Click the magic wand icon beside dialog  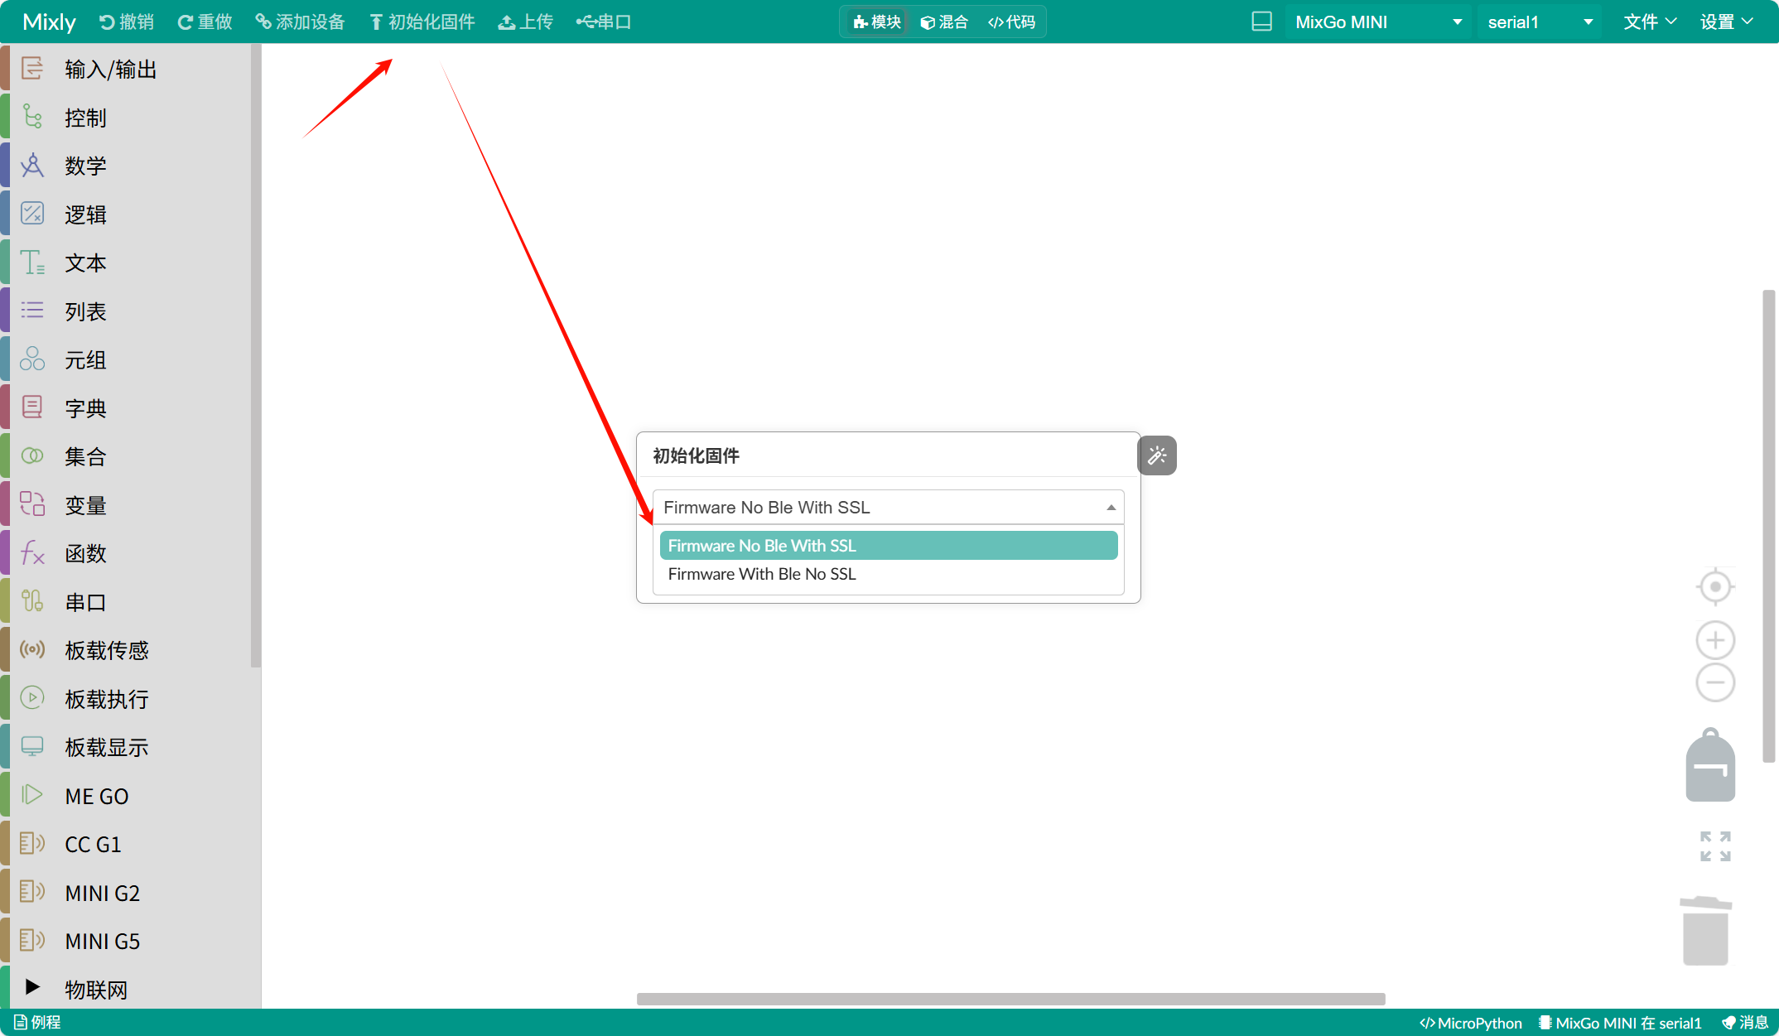[1157, 455]
